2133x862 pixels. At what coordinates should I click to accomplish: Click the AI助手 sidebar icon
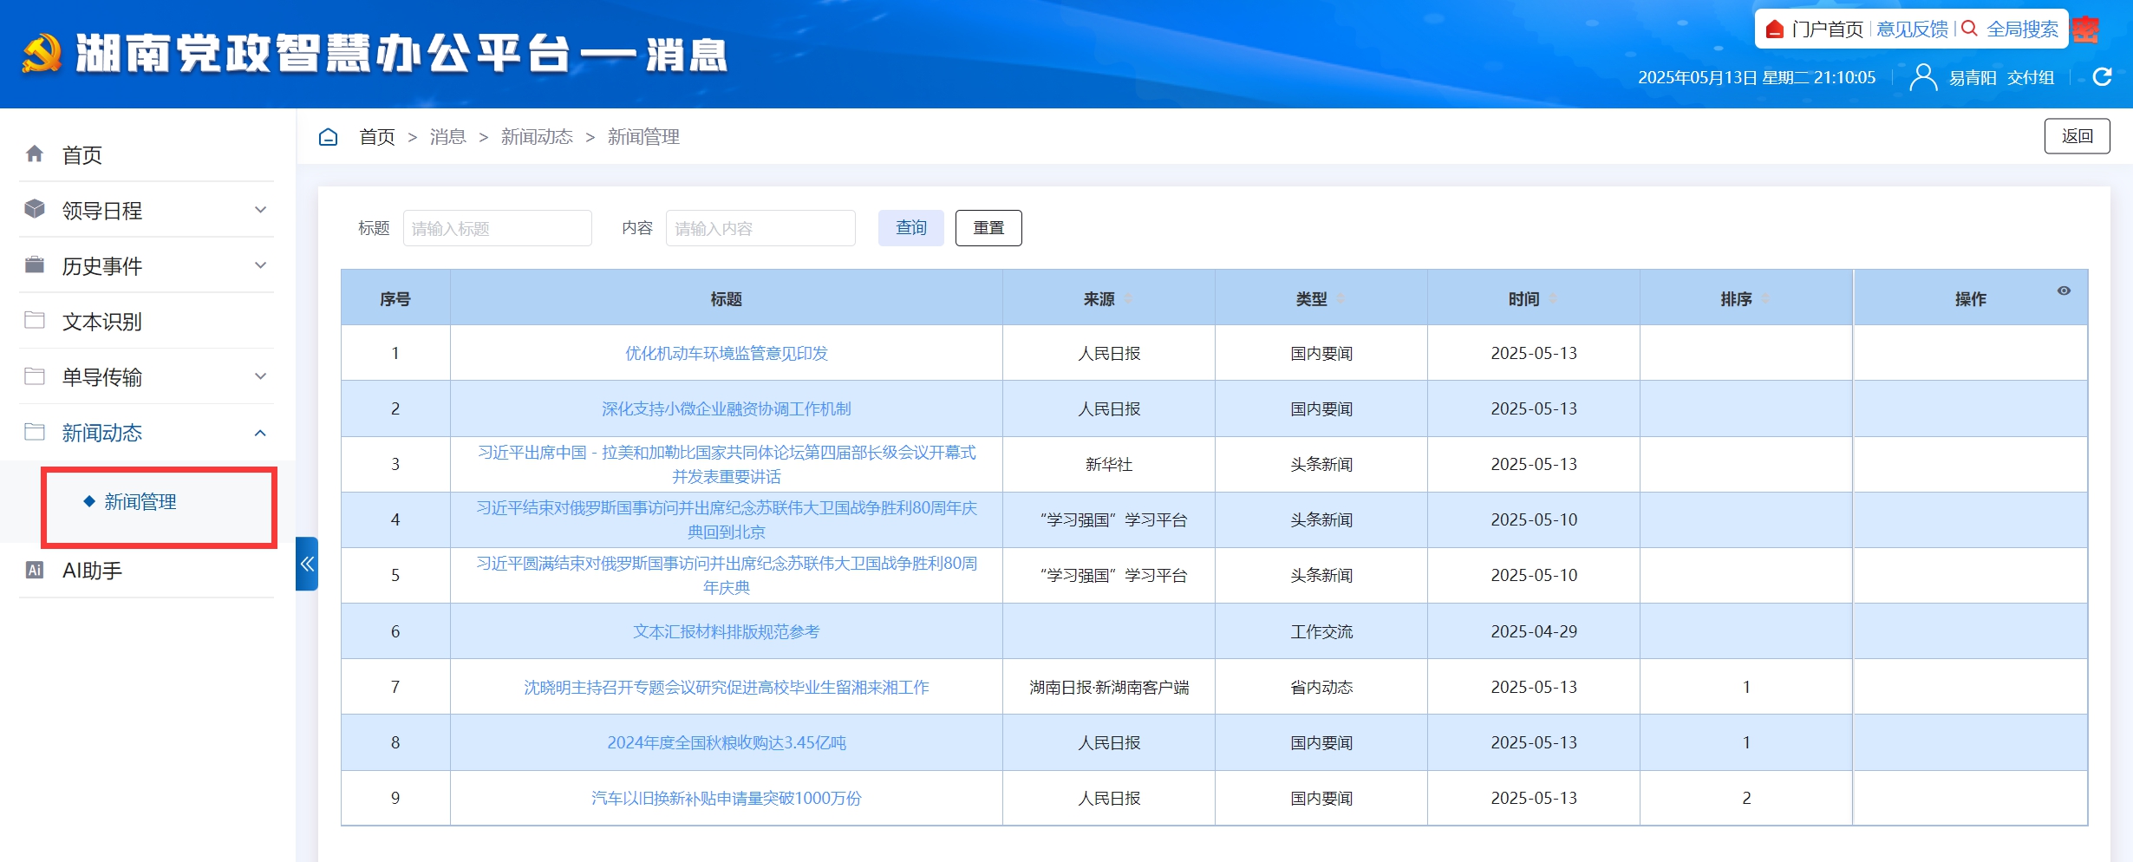35,570
